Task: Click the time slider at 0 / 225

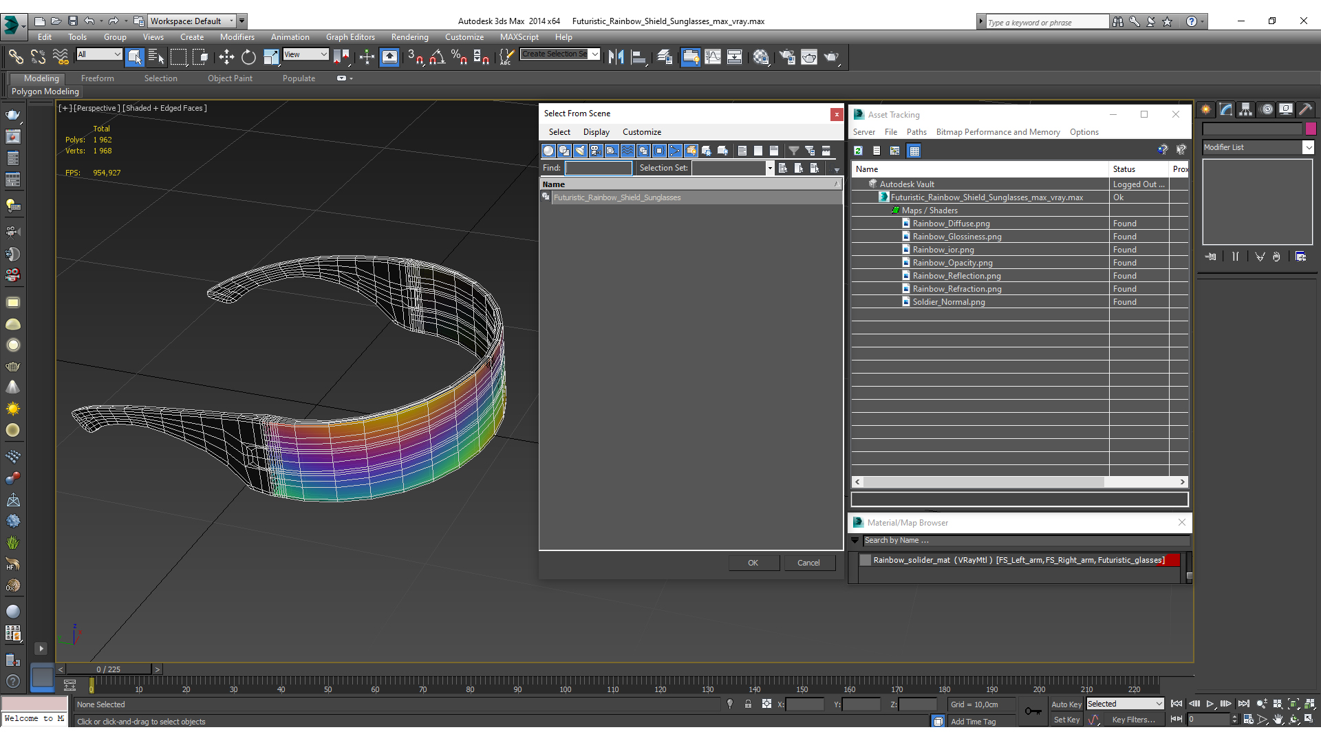Action: click(x=109, y=669)
